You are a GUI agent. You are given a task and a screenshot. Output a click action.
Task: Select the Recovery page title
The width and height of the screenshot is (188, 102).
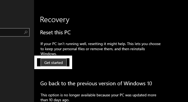tap(55, 20)
